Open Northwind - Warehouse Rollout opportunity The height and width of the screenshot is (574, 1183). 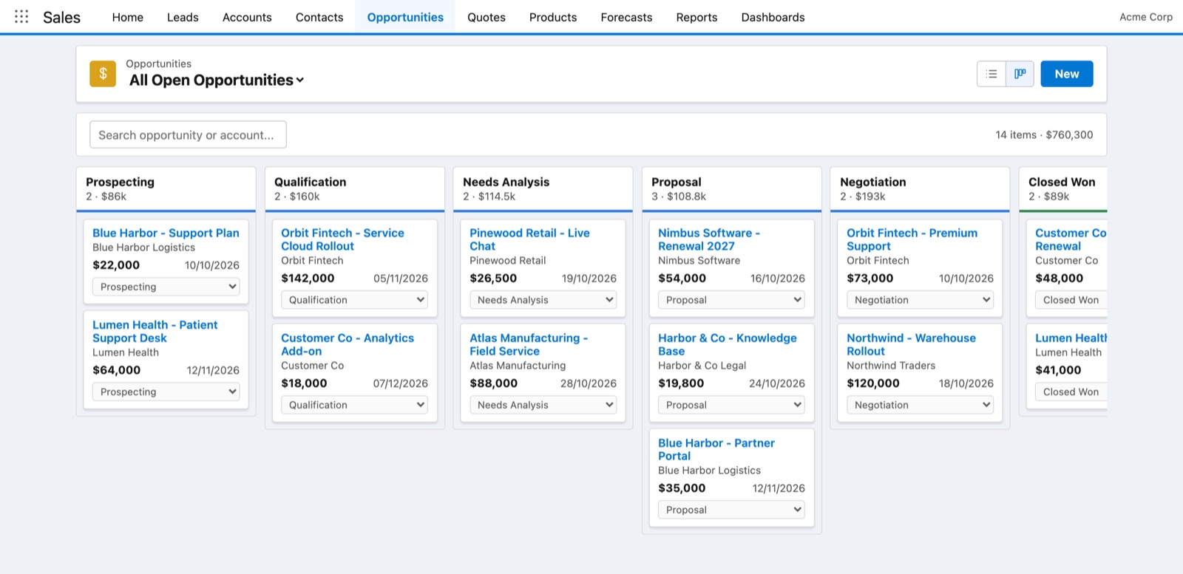click(x=911, y=344)
